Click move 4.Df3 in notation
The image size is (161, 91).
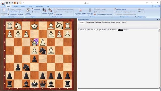104,30
